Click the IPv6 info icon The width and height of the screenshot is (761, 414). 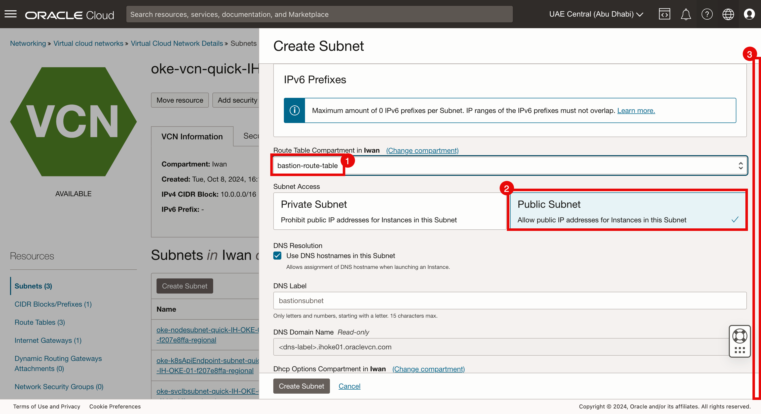[294, 110]
